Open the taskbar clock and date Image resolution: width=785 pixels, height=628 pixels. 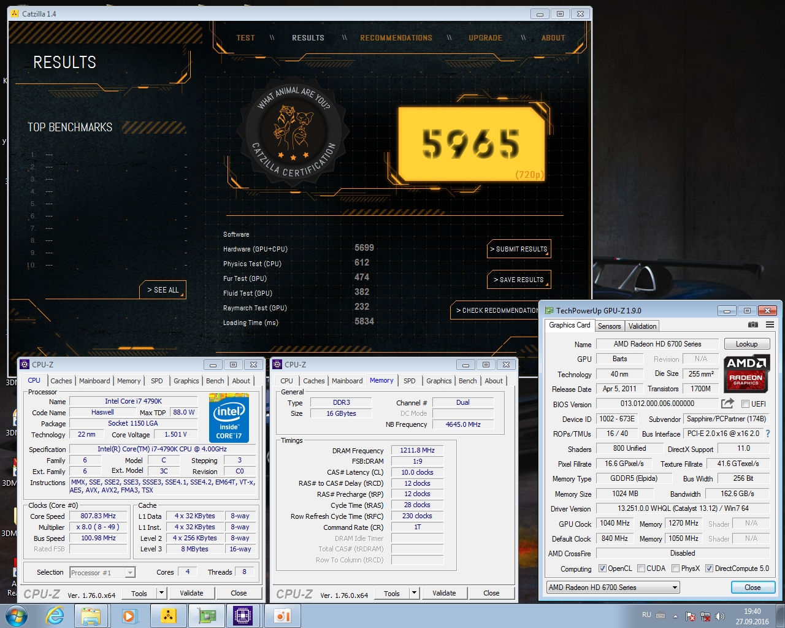tap(752, 616)
